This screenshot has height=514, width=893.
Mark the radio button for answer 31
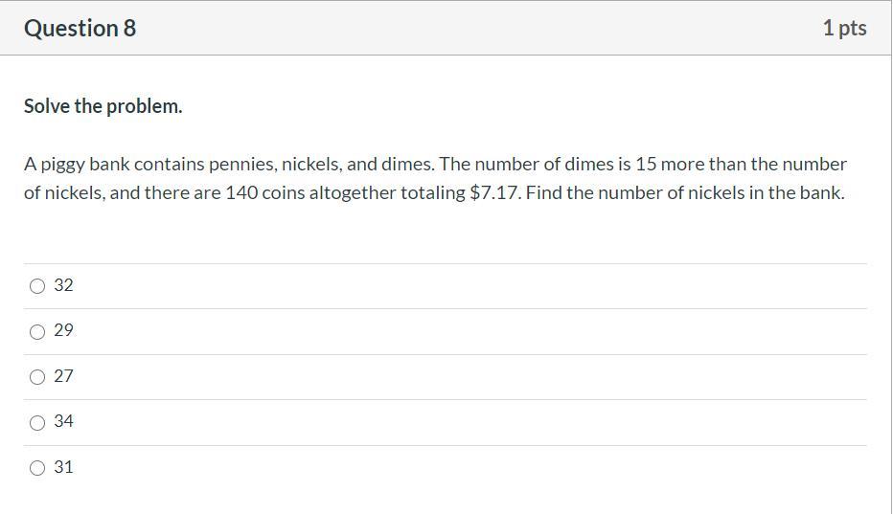click(x=37, y=468)
